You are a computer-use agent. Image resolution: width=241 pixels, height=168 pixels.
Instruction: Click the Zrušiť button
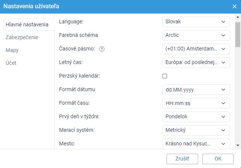point(182,159)
